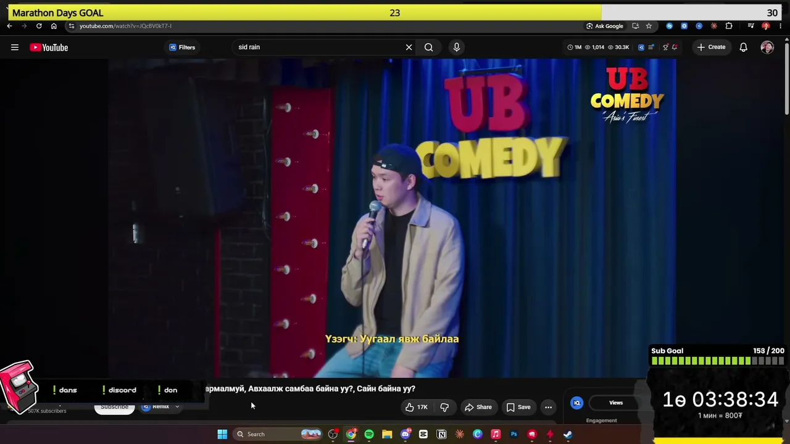
Task: Submit search with the magnifier icon
Action: pyautogui.click(x=428, y=47)
